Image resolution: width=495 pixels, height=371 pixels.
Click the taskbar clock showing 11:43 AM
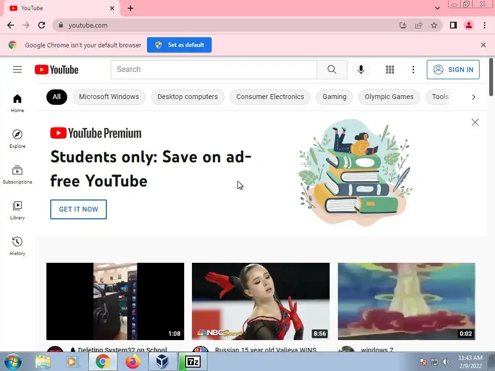point(470,362)
